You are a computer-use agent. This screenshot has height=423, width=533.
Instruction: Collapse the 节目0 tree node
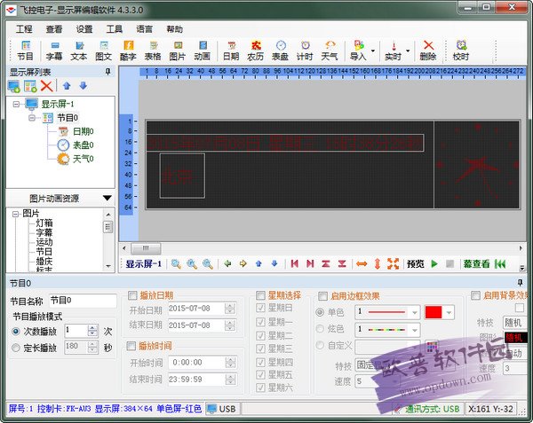tap(32, 118)
